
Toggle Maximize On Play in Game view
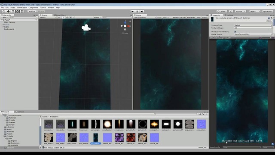[x=179, y=17]
